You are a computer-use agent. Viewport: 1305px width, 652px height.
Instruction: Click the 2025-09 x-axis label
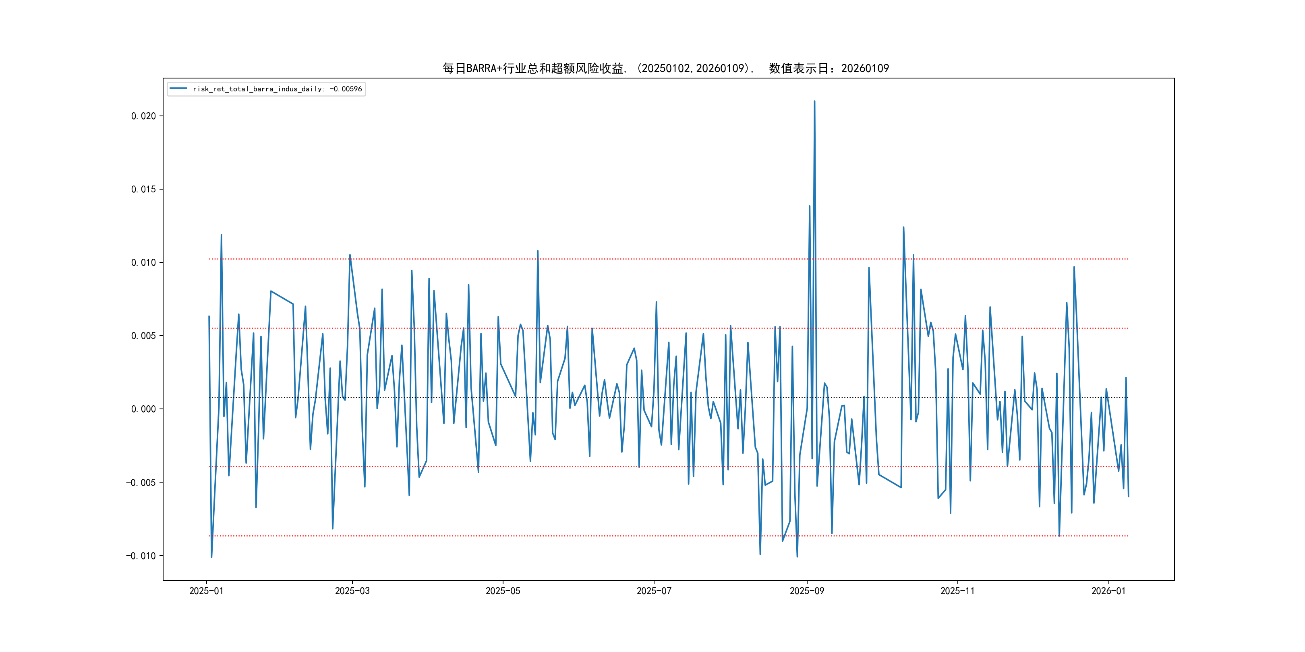(x=806, y=591)
